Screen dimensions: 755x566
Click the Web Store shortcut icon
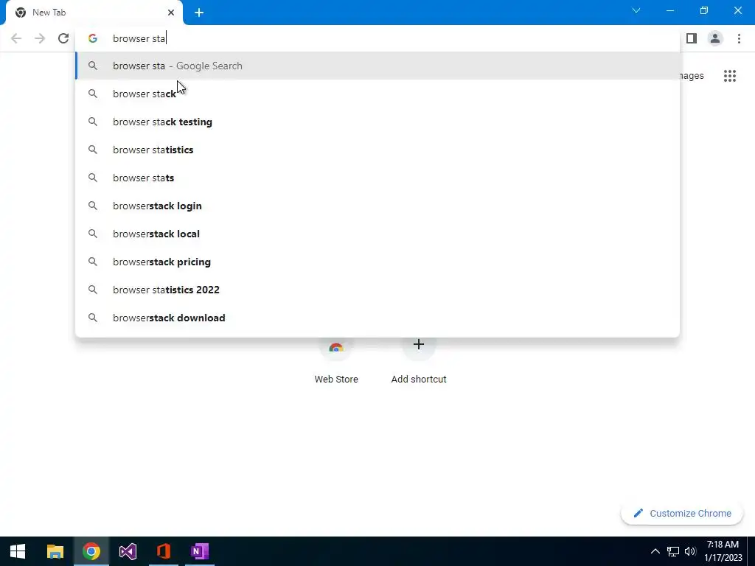336,348
